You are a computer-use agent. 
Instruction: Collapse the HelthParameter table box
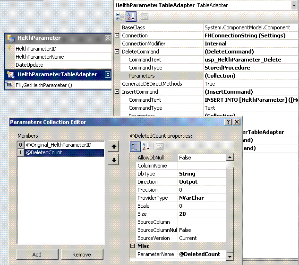tap(108, 38)
